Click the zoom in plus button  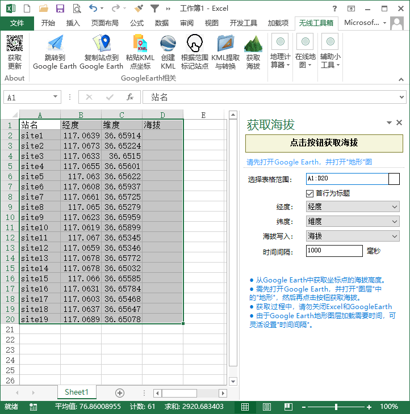[369, 407]
